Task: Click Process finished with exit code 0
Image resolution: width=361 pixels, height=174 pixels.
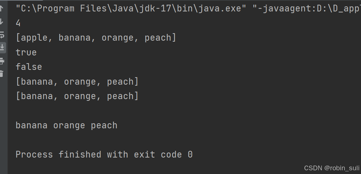Action: (x=104, y=155)
